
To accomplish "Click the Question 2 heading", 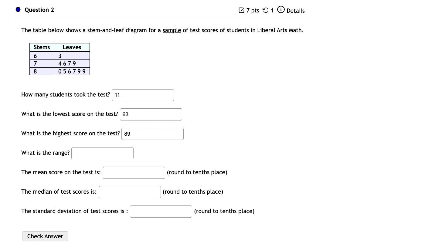I will pyautogui.click(x=39, y=10).
